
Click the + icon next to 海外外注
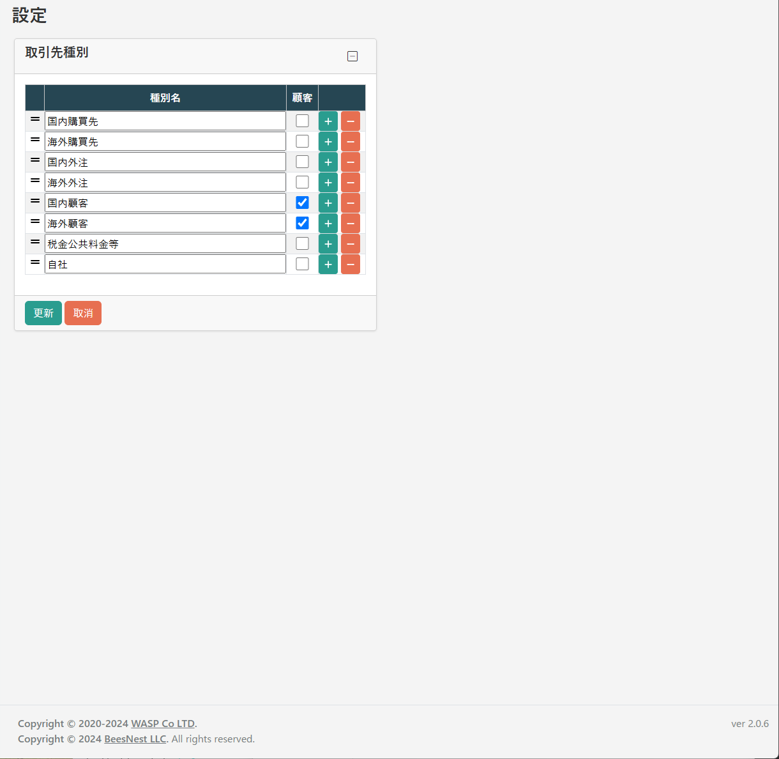tap(328, 182)
